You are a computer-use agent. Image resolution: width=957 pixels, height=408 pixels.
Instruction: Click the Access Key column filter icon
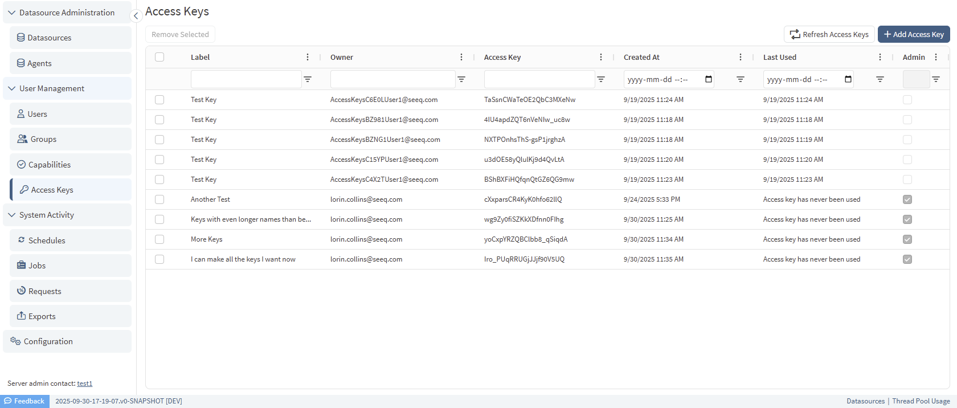pos(601,79)
